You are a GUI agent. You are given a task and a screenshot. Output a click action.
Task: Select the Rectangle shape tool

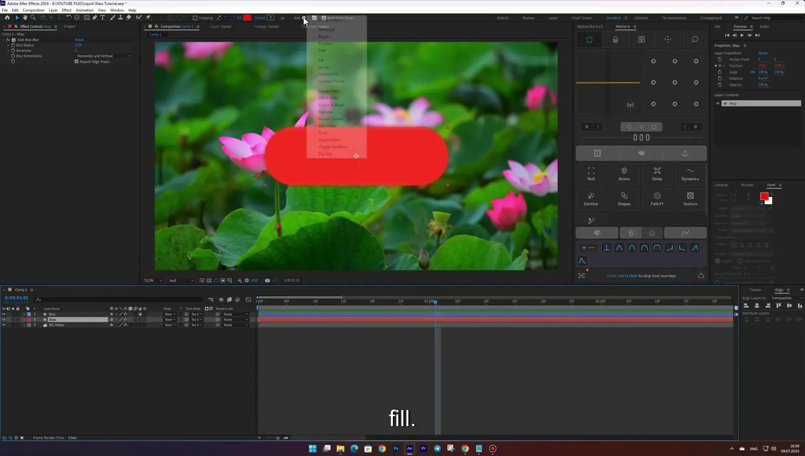tap(87, 18)
